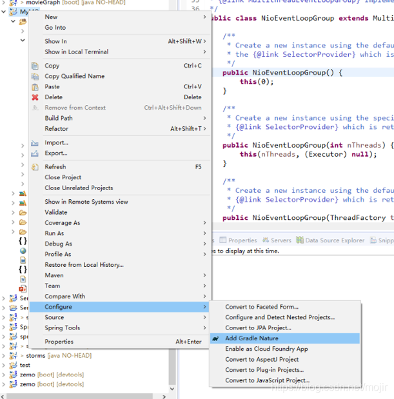
Task: Click the Export icon
Action: [x=35, y=153]
